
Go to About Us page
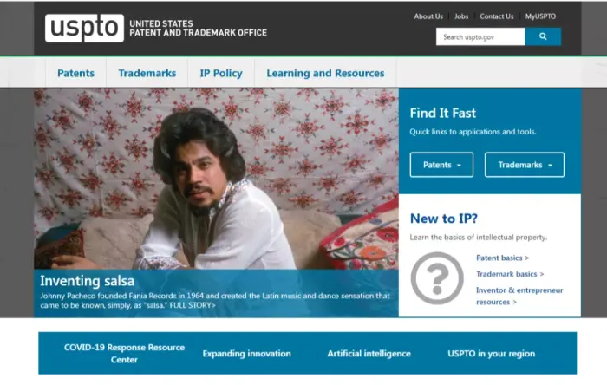(428, 16)
